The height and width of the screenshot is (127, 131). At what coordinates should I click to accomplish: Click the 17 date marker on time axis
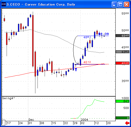tap(9, 123)
